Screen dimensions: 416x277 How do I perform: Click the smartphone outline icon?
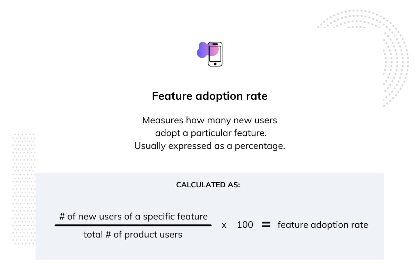(215, 54)
